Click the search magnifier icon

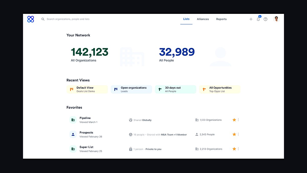coord(43,19)
